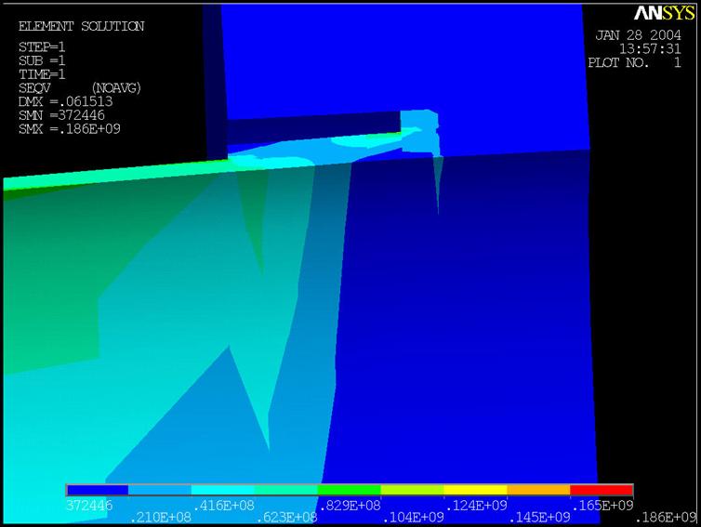
Task: Click the .165E+09 legend value
Action: (x=602, y=506)
